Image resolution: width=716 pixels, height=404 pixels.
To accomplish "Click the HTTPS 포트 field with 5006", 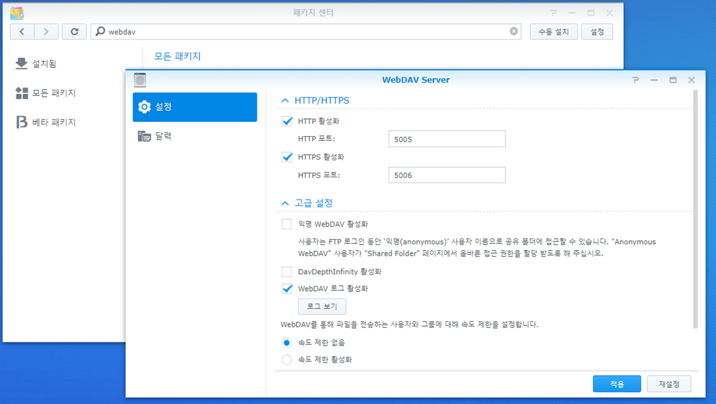I will [x=447, y=175].
